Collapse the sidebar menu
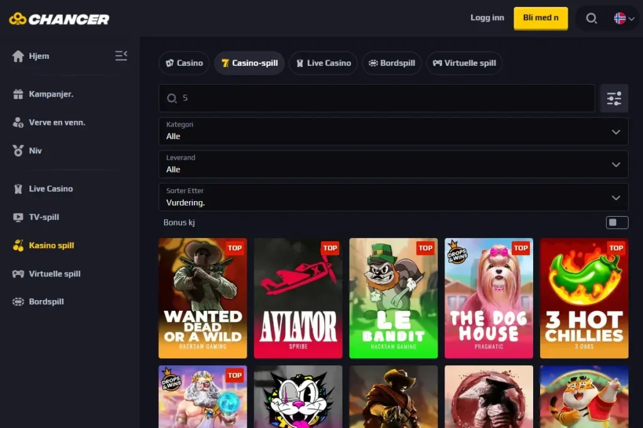 tap(121, 56)
